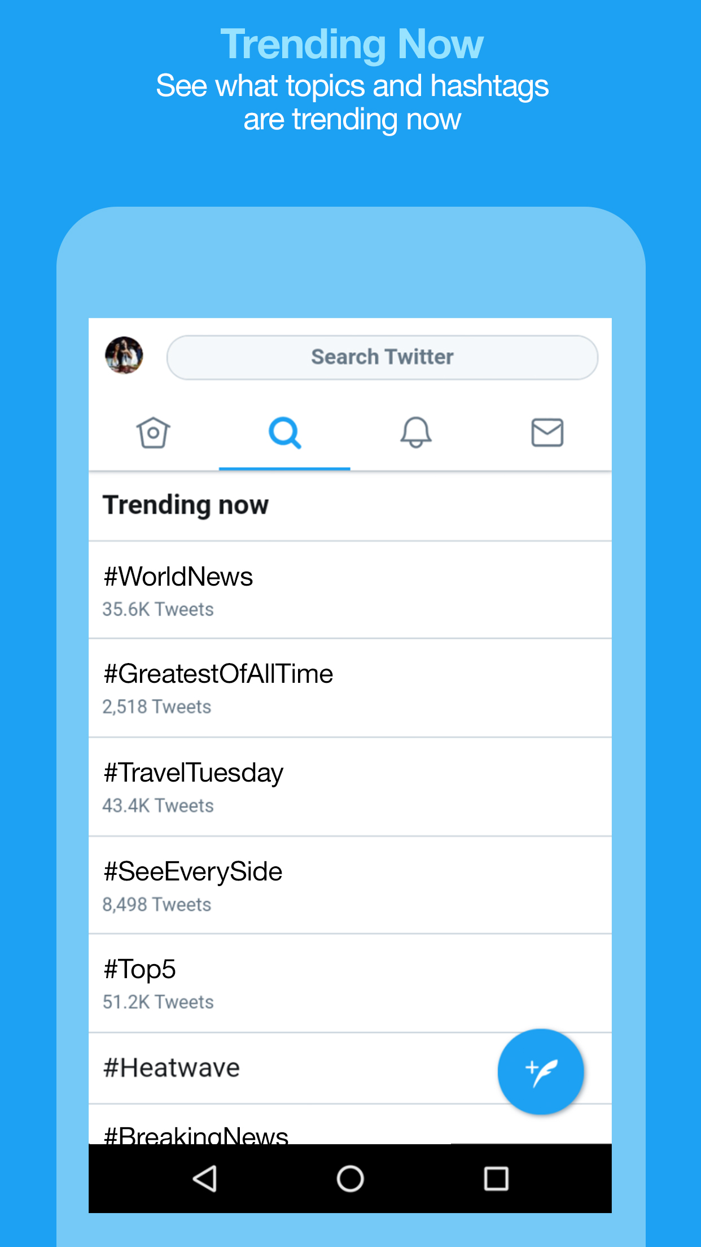Open the #GreatestOfAllTime trend
The image size is (701, 1247).
pyautogui.click(x=218, y=674)
